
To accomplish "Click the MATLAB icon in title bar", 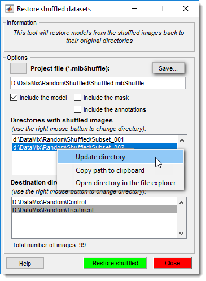I will pyautogui.click(x=10, y=9).
